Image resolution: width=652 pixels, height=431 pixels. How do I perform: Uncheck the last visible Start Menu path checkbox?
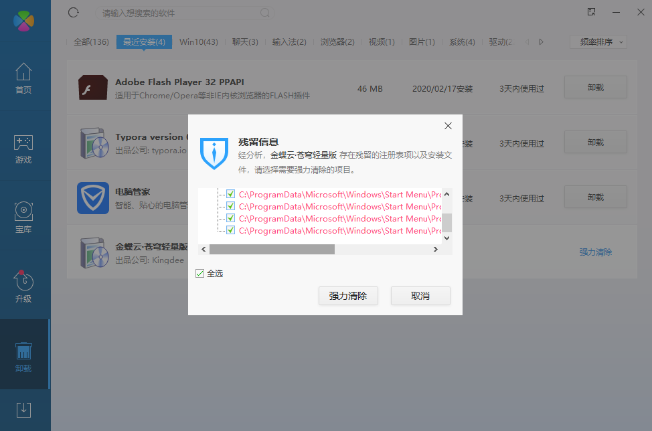230,230
